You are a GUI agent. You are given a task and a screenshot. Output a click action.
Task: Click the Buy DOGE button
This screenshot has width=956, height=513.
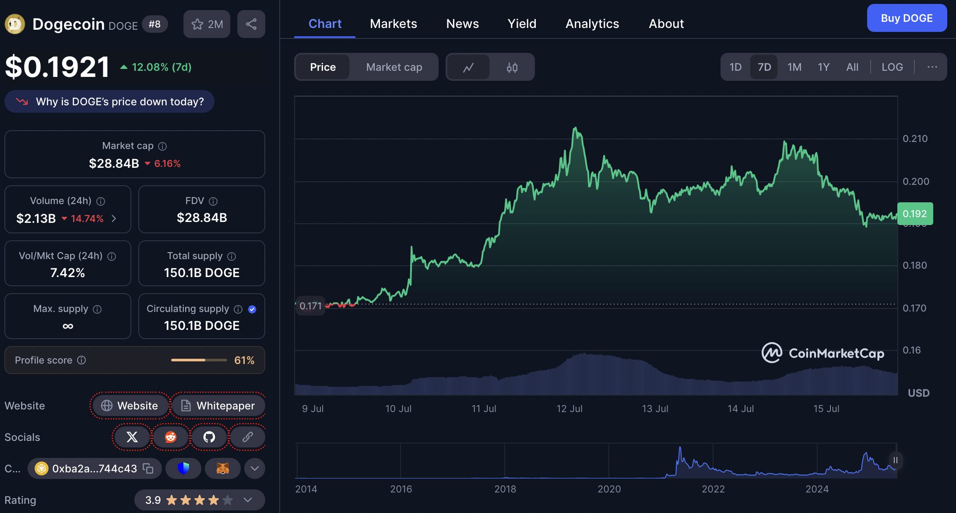907,18
